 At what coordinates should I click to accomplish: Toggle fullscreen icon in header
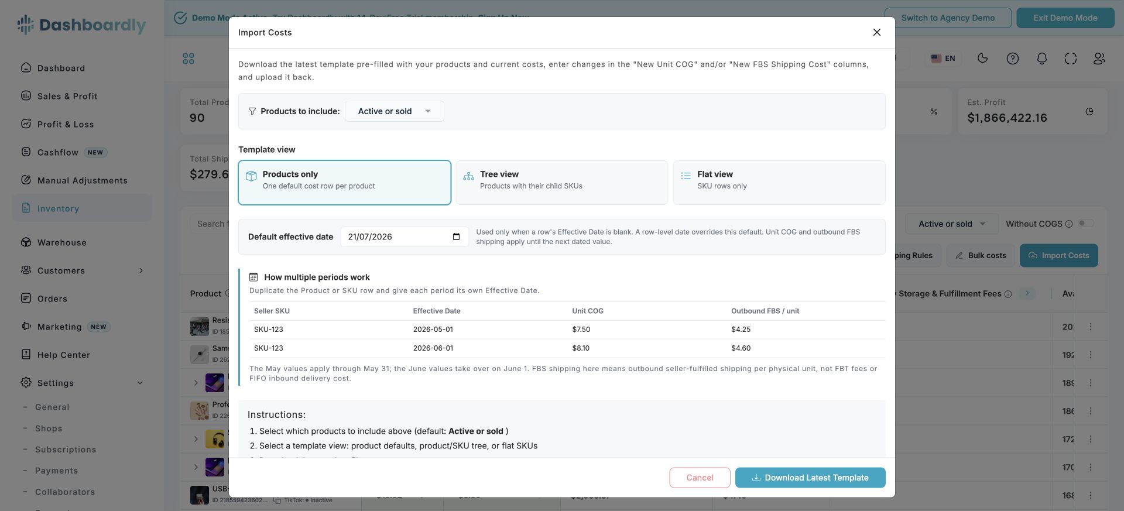click(x=1070, y=58)
